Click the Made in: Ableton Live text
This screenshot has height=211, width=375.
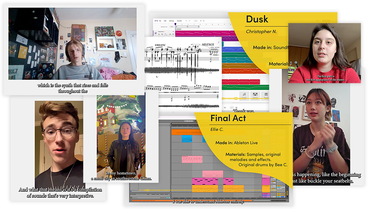(237, 143)
